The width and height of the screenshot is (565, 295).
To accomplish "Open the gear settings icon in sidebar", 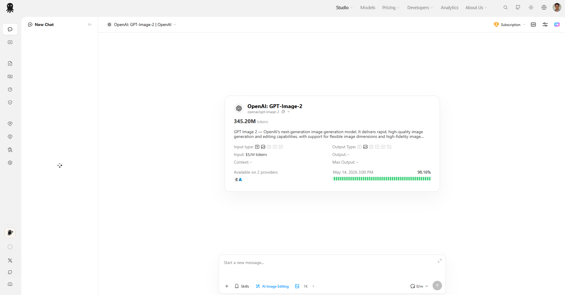I will point(10,163).
